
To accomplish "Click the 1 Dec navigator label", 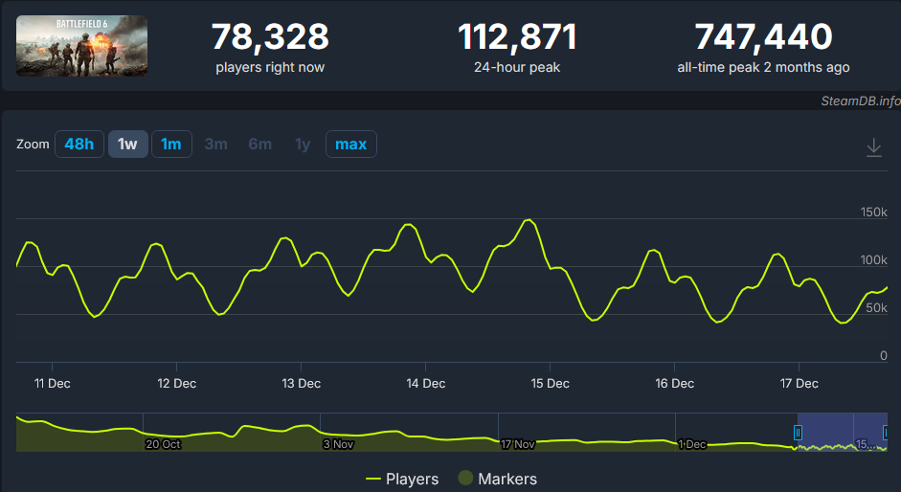I will point(692,444).
